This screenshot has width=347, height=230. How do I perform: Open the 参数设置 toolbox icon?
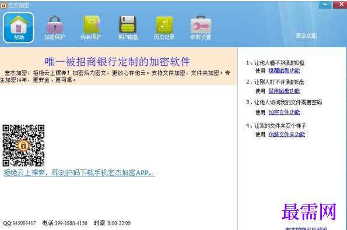click(x=201, y=27)
